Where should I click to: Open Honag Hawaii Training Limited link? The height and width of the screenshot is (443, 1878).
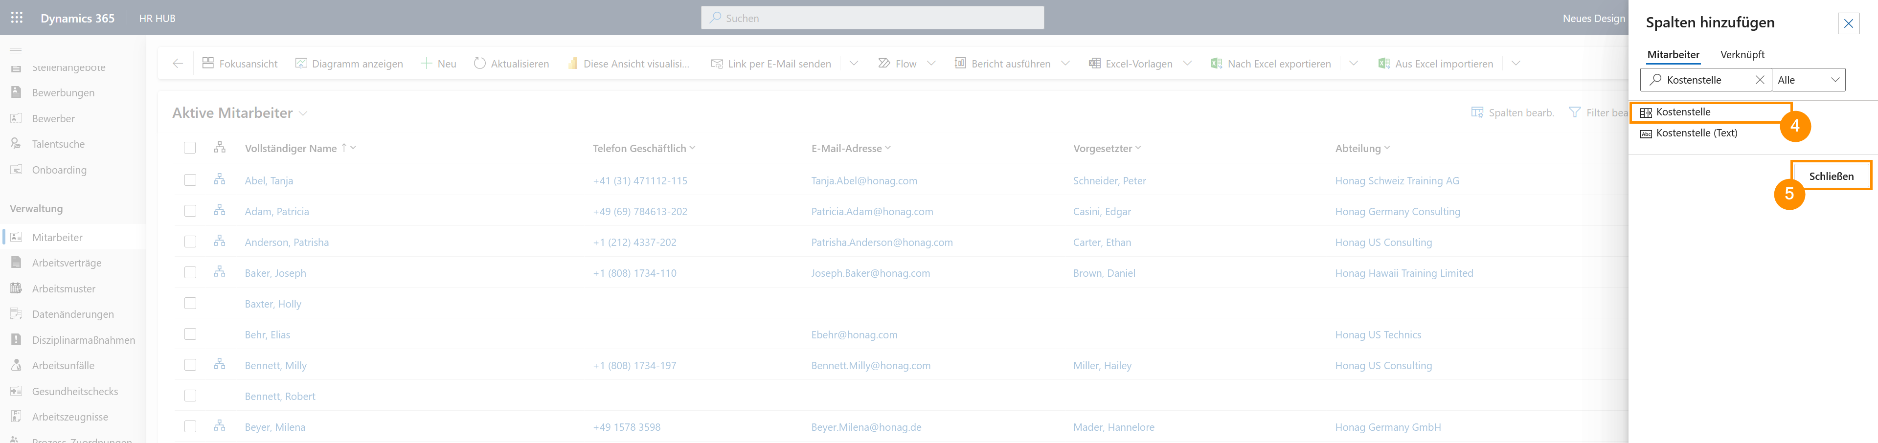click(1403, 273)
